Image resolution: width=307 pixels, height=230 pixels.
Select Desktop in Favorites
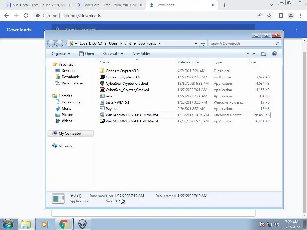[x=68, y=71]
